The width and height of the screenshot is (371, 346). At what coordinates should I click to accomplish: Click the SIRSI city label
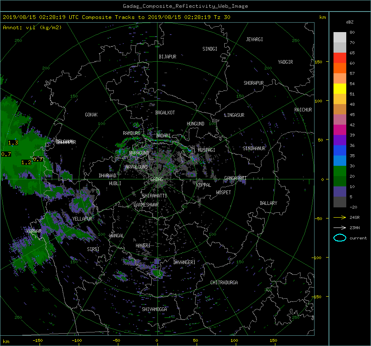click(x=93, y=249)
